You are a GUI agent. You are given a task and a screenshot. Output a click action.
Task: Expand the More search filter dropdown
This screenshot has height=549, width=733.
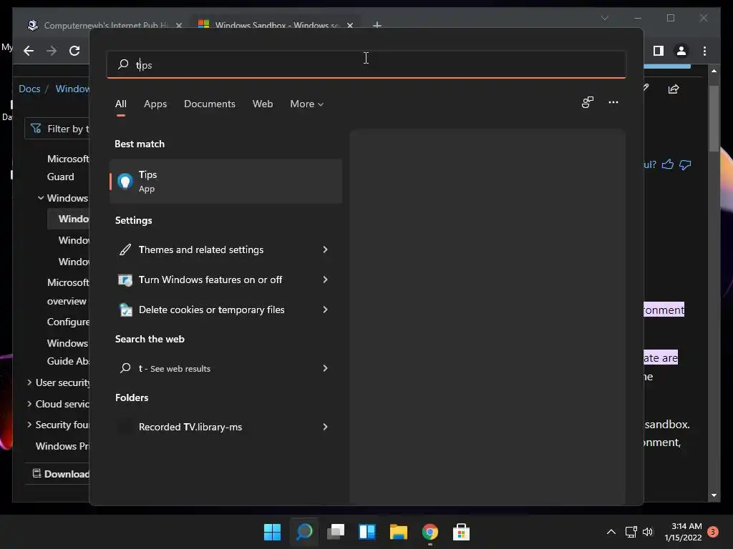[306, 104]
